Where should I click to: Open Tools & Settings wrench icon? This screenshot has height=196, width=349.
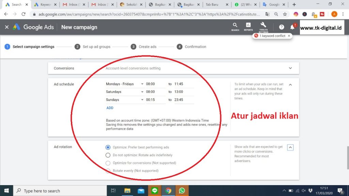(x=263, y=26)
